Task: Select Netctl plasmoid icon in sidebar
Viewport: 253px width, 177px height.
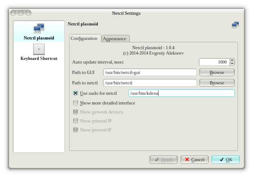Action: 39,28
